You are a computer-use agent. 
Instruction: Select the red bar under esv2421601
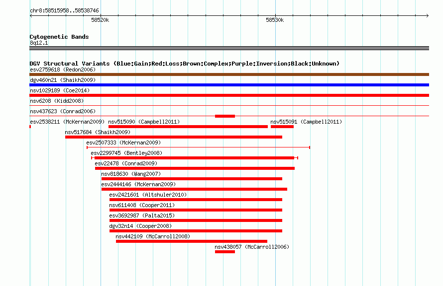[x=196, y=200]
